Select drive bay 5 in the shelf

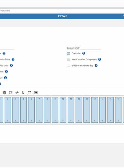tap(24, 110)
